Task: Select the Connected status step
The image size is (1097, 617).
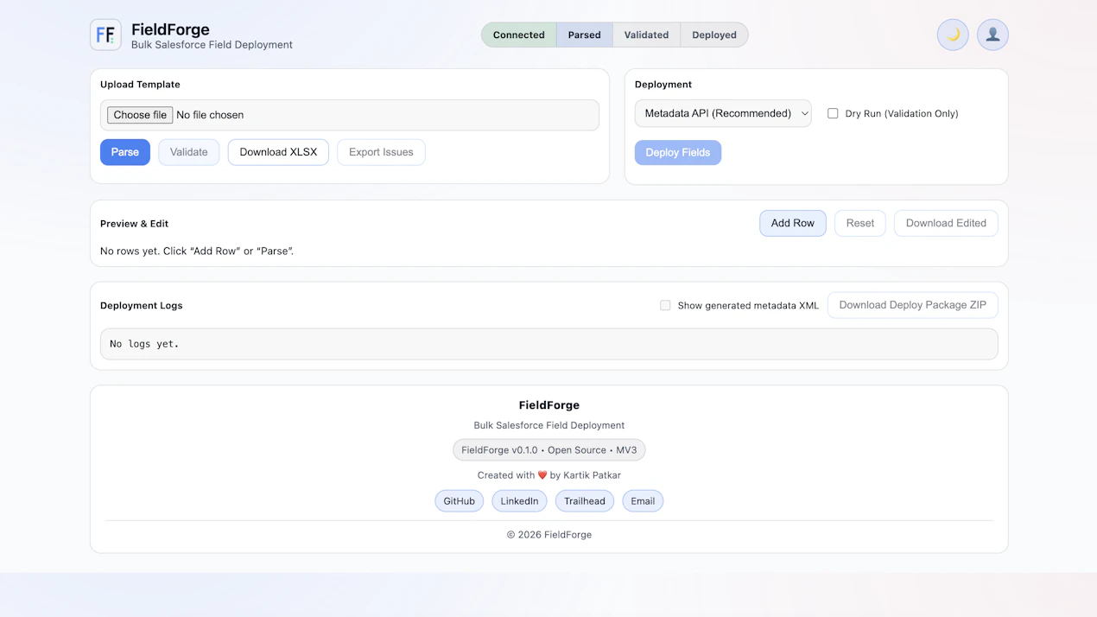Action: 518,35
